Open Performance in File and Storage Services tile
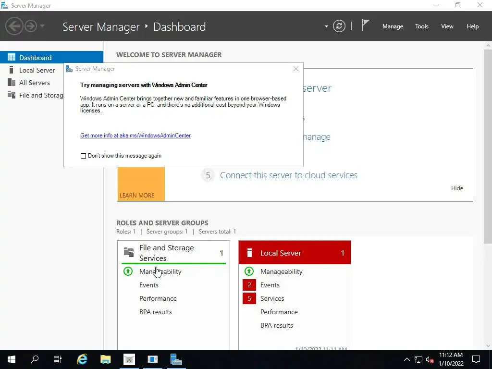Image resolution: width=492 pixels, height=369 pixels. (158, 298)
